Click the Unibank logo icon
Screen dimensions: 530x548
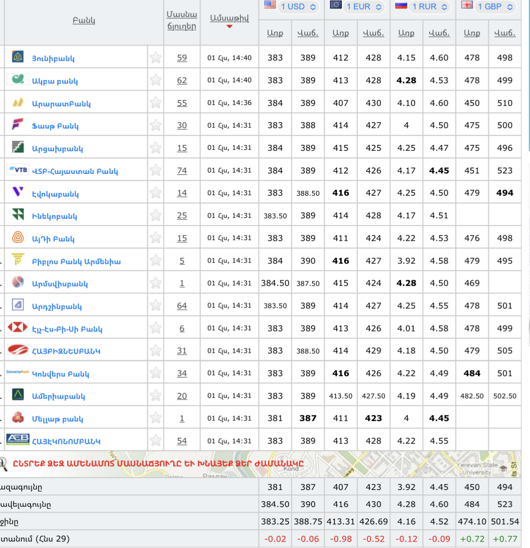[18, 57]
